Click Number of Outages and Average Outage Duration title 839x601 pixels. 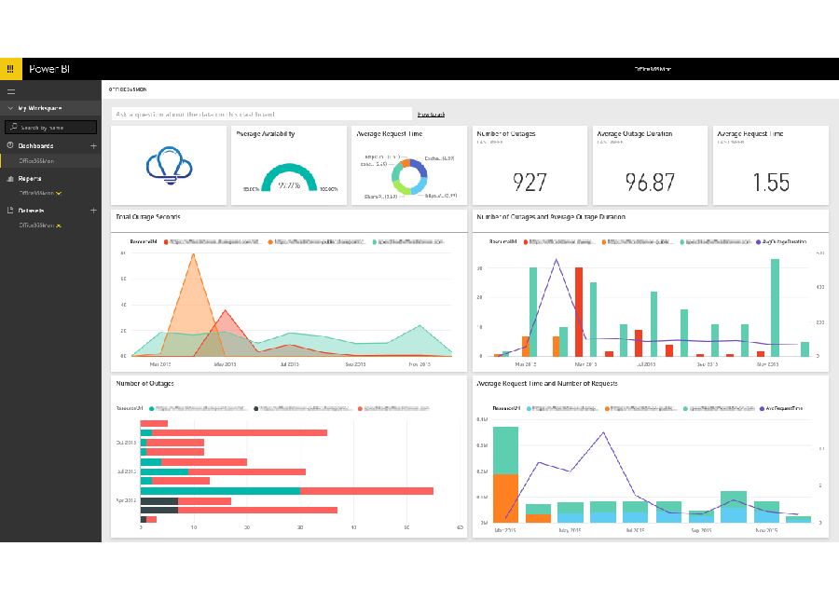pyautogui.click(x=551, y=216)
